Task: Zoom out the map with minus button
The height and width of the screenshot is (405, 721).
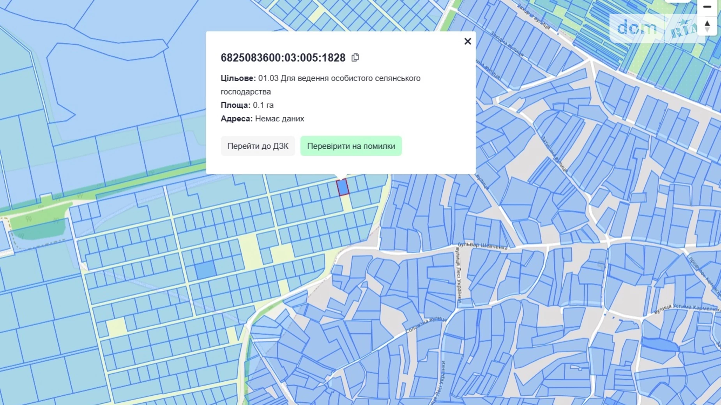Action: [x=707, y=7]
